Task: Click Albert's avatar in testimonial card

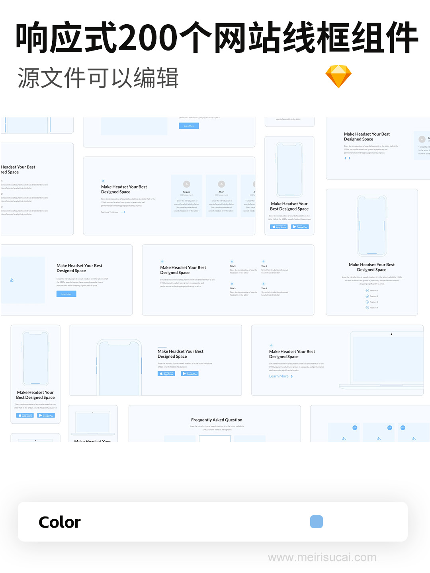Action: pos(221,184)
